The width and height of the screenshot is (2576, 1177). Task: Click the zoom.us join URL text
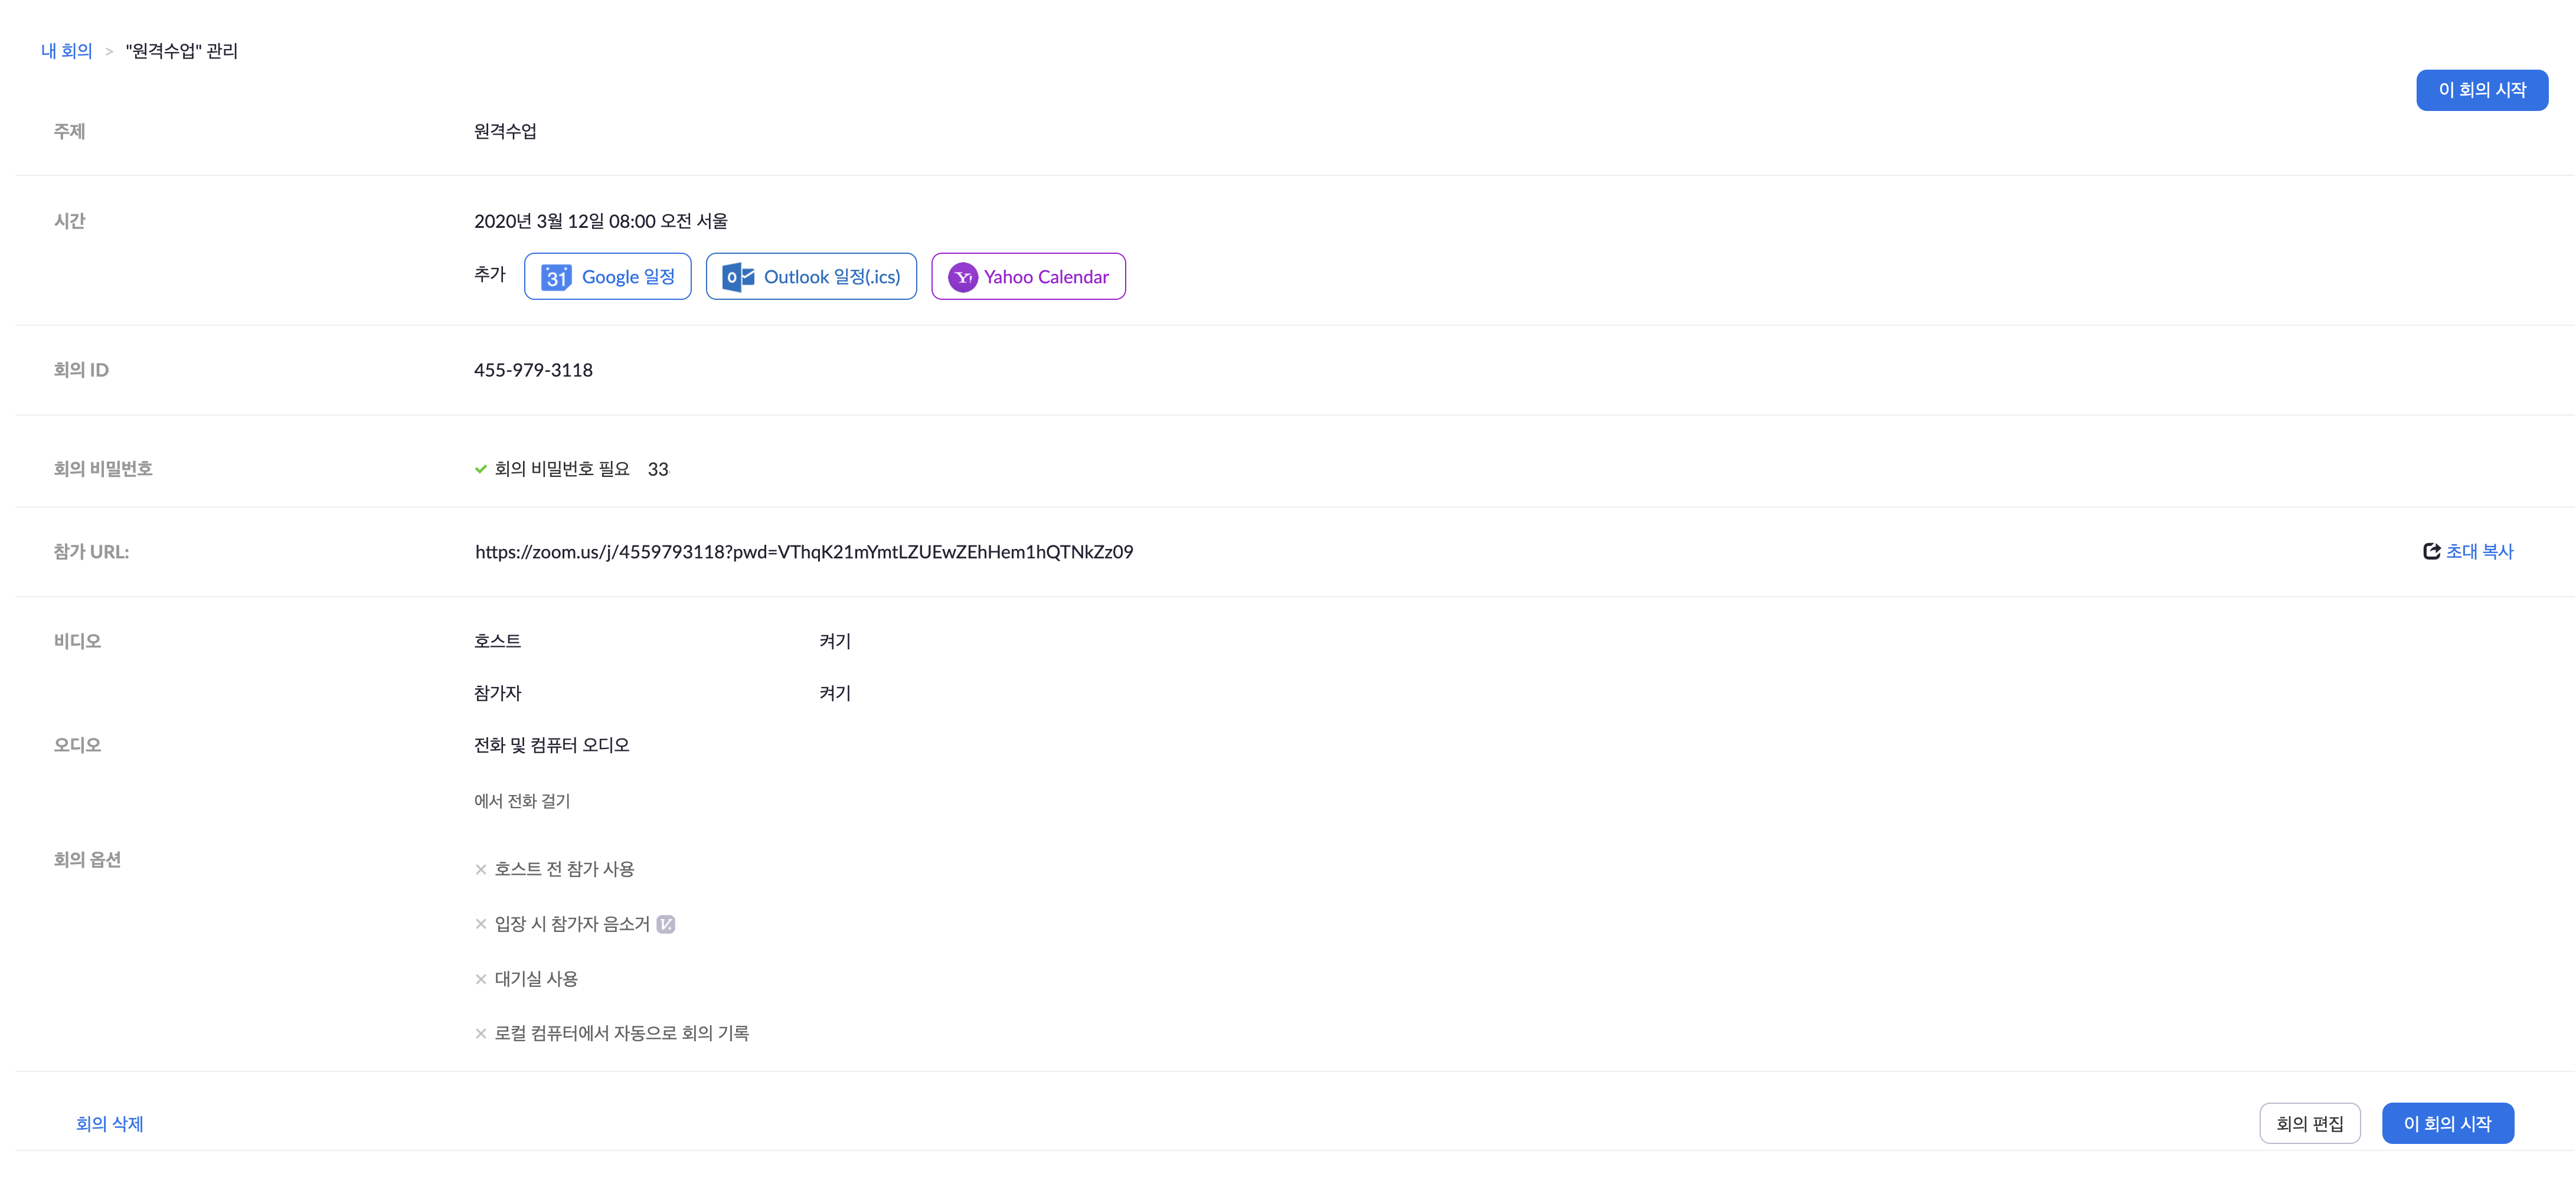[804, 552]
